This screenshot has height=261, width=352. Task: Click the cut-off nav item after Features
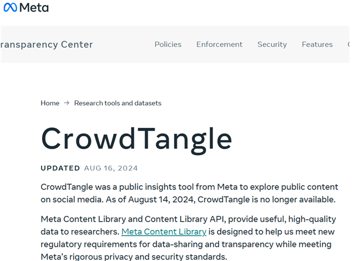(348, 44)
